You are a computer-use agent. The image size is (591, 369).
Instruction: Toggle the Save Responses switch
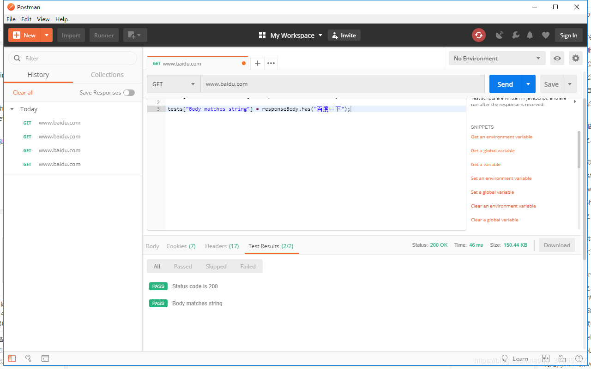coord(129,93)
